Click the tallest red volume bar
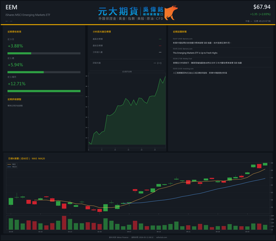Image resolution: width=276 pixels, height=241 pixels. [64, 223]
